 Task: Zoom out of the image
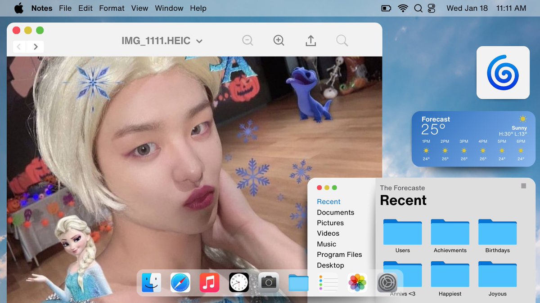tap(247, 40)
